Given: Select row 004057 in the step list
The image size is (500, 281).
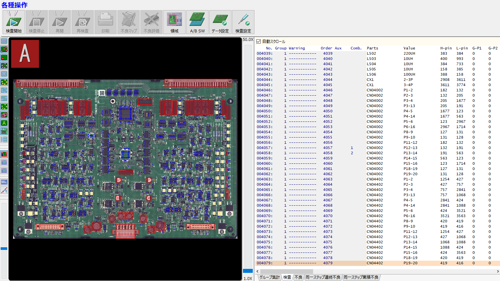Looking at the screenshot, I should [x=265, y=148].
